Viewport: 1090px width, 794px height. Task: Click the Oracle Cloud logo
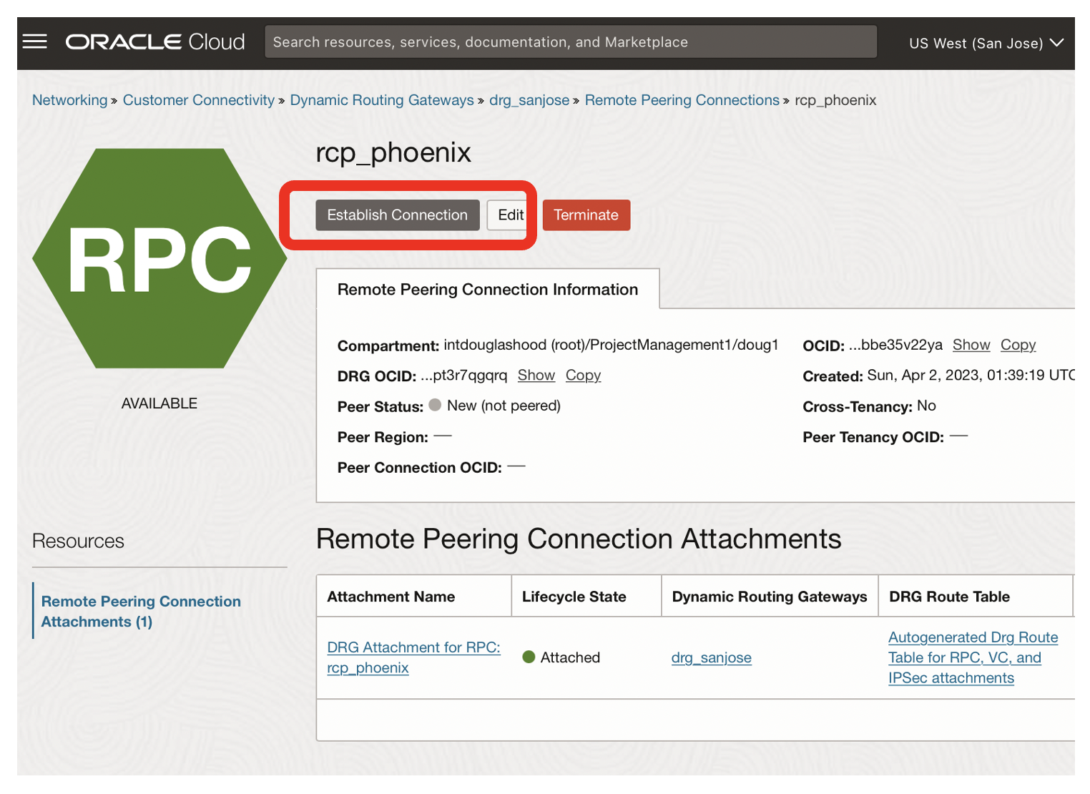point(154,41)
